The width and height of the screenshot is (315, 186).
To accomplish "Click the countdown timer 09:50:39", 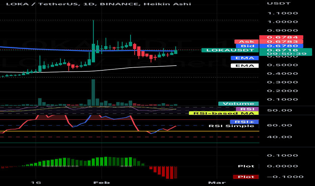I will tap(287, 54).
